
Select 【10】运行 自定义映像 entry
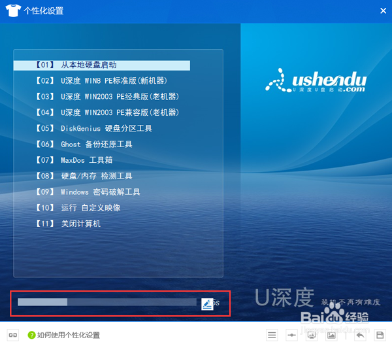pyautogui.click(x=78, y=208)
